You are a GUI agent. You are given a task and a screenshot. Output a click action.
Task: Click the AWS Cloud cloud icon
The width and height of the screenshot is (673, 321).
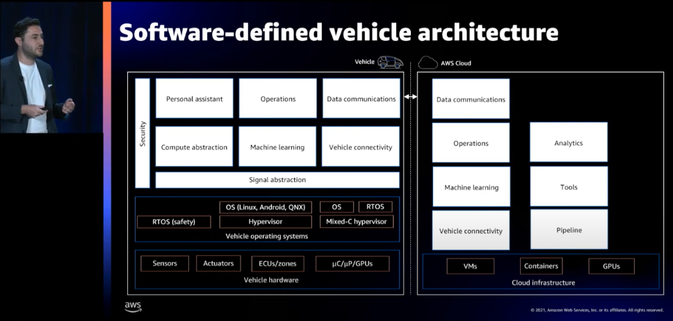[428, 63]
